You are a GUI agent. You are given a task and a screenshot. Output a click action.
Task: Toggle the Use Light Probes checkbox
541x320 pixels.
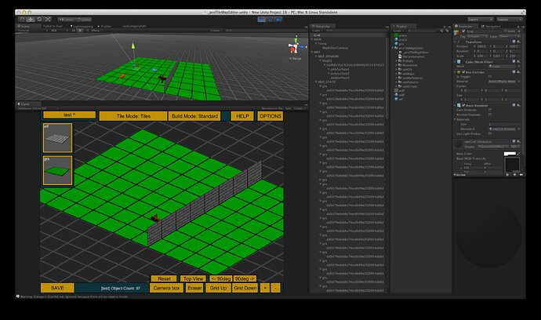pyautogui.click(x=490, y=133)
